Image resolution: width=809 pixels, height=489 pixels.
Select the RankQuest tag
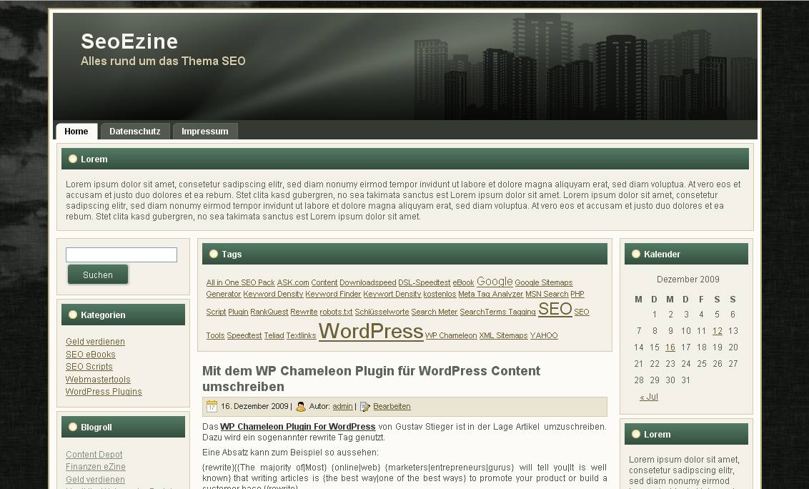[x=269, y=312]
